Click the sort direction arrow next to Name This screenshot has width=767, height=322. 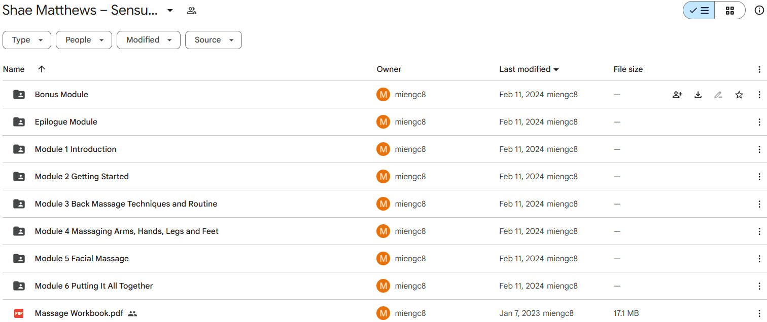(42, 69)
